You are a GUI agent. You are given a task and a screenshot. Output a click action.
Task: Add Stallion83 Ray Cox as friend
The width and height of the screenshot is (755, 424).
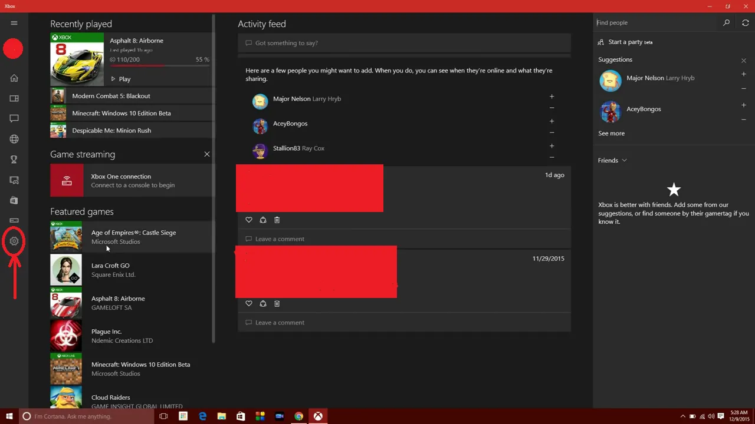click(x=552, y=145)
